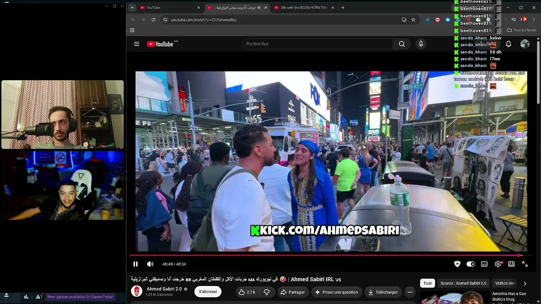Screen dimensions: 541x304
Task: View site information icon in address bar
Action: click(x=165, y=20)
